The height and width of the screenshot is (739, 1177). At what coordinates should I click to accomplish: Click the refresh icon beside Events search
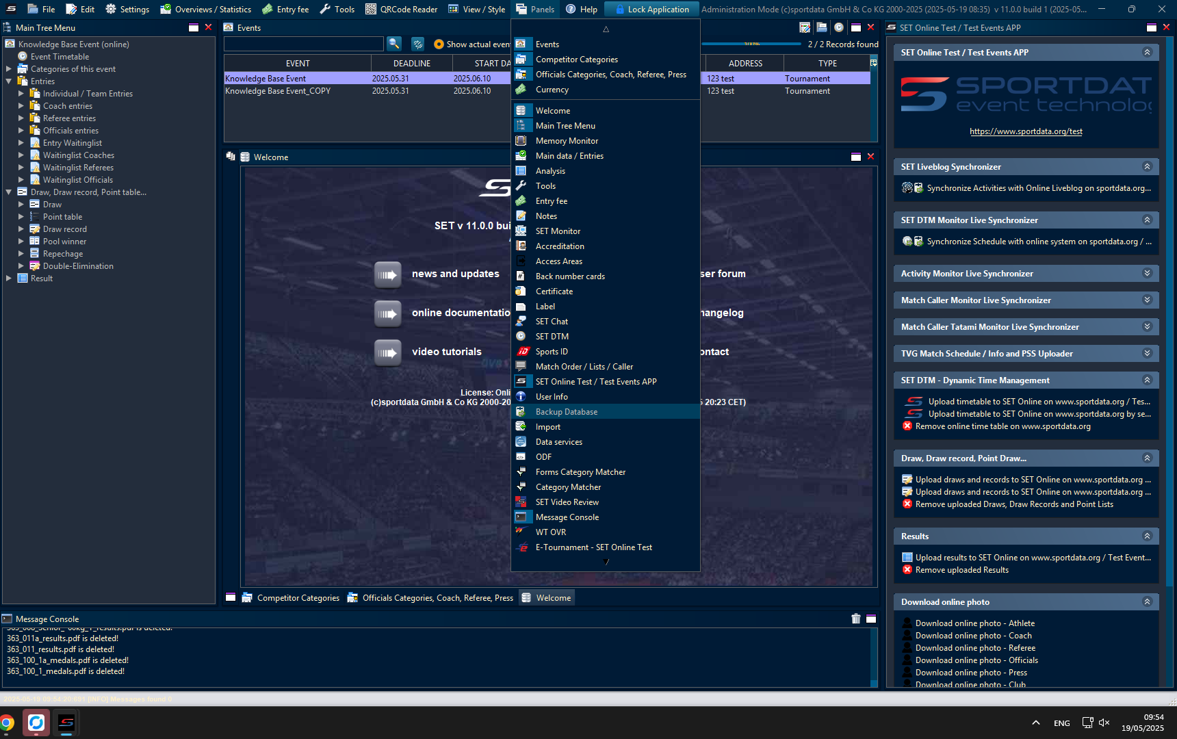pyautogui.click(x=417, y=44)
